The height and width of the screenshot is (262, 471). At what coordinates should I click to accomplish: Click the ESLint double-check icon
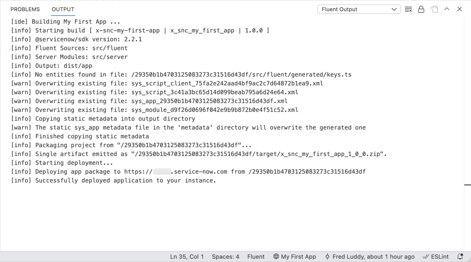tap(426, 257)
